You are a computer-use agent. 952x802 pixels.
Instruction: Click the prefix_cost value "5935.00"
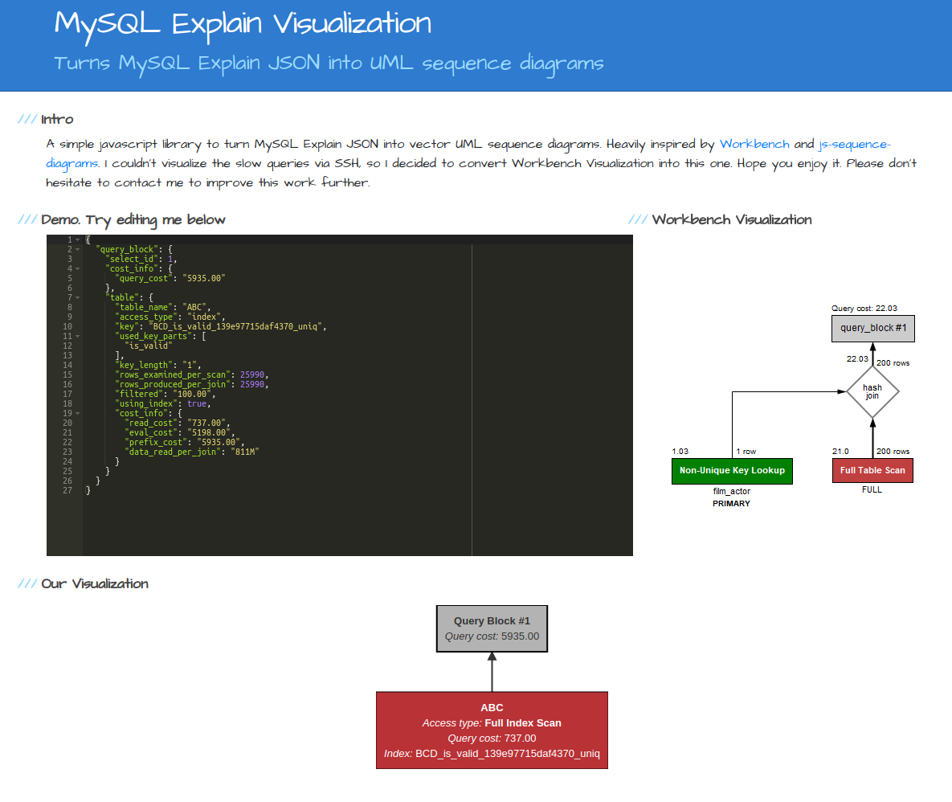click(219, 443)
